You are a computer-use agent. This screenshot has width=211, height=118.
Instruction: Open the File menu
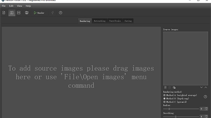tap(4, 6)
